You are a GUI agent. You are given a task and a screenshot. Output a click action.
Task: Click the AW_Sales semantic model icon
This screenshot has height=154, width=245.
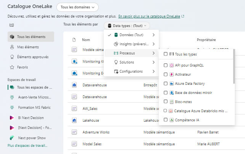click(x=74, y=108)
